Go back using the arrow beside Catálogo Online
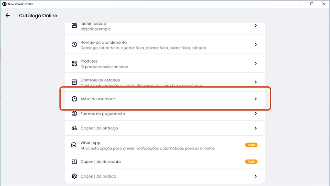The width and height of the screenshot is (330, 186). pos(8,15)
